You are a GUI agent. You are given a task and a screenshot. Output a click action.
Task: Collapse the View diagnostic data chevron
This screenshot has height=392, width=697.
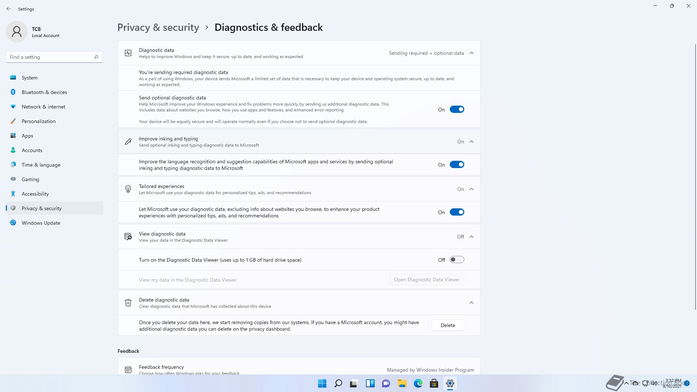click(x=472, y=237)
